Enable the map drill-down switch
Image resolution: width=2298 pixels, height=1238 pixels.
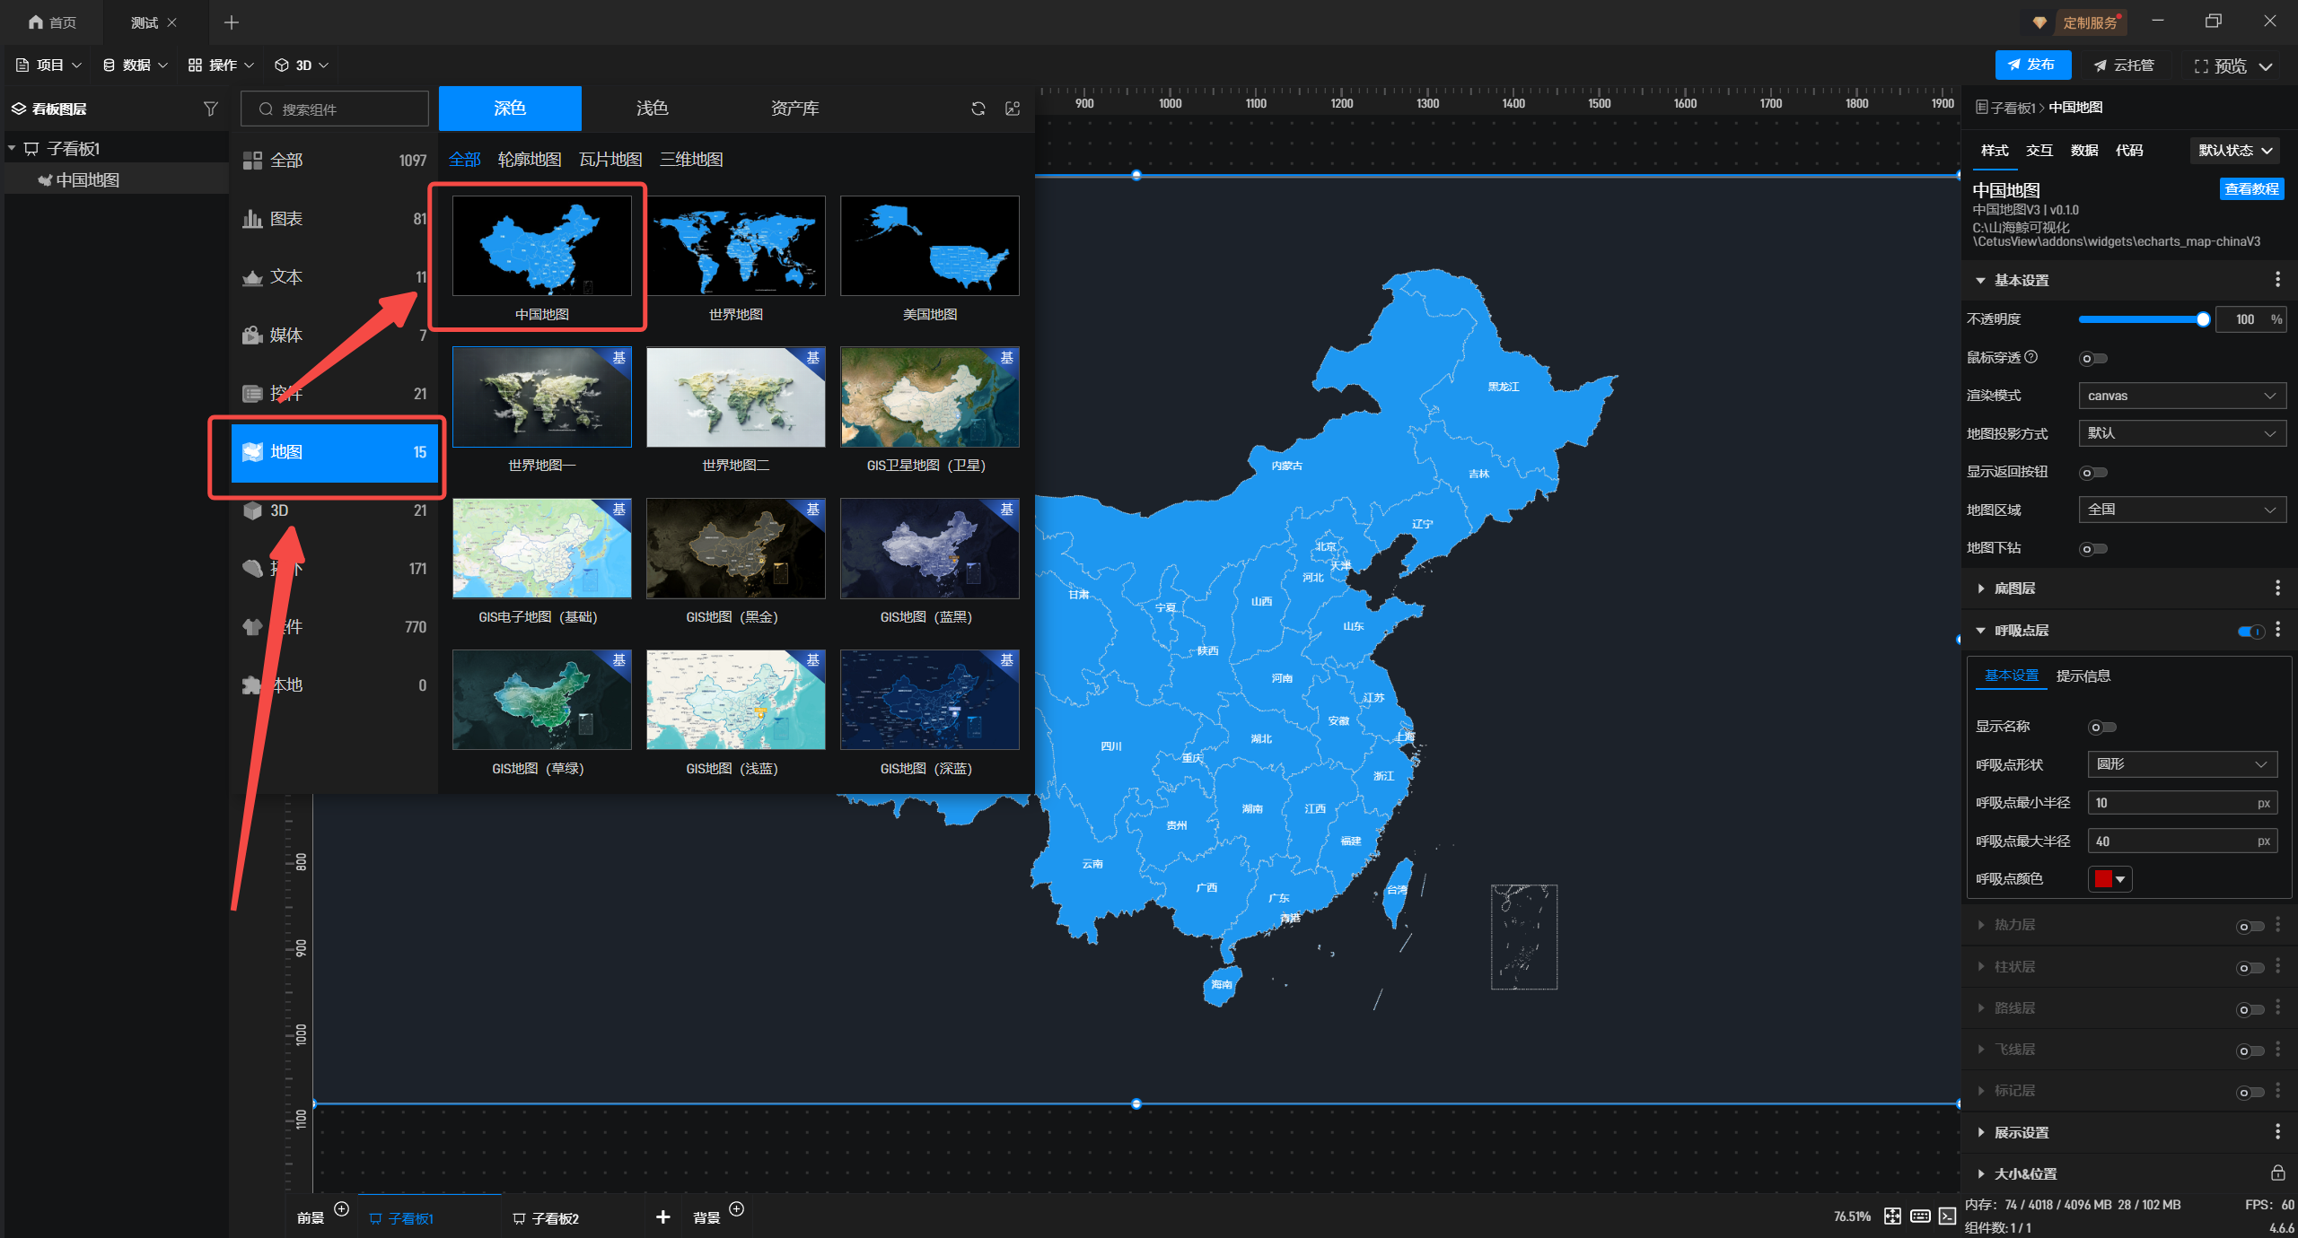(2092, 548)
